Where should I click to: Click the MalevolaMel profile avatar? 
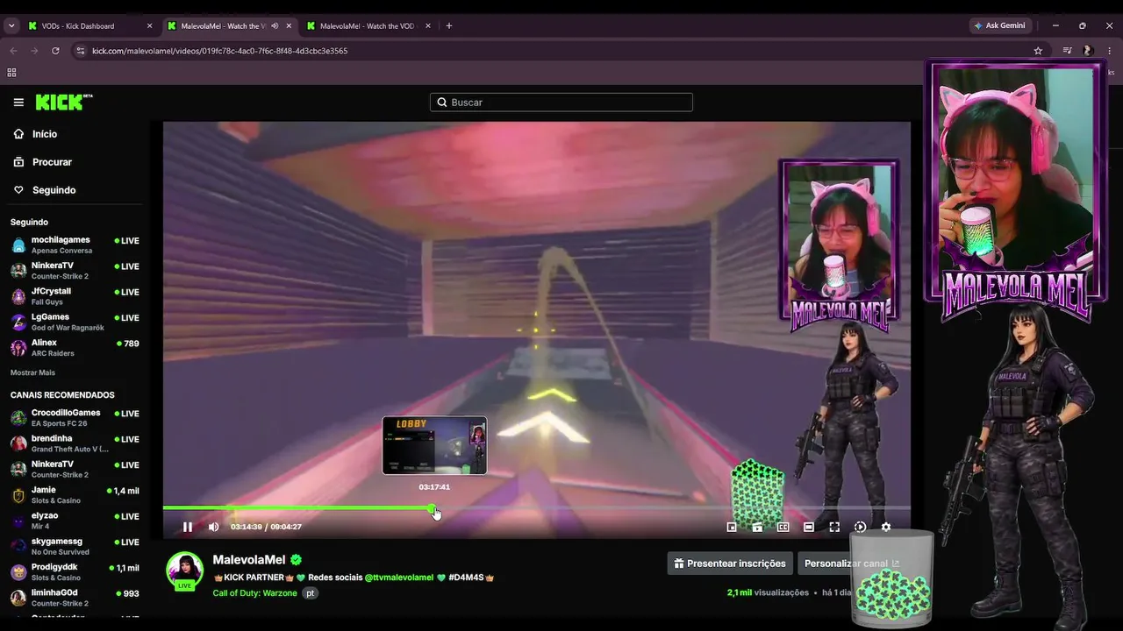click(x=185, y=571)
